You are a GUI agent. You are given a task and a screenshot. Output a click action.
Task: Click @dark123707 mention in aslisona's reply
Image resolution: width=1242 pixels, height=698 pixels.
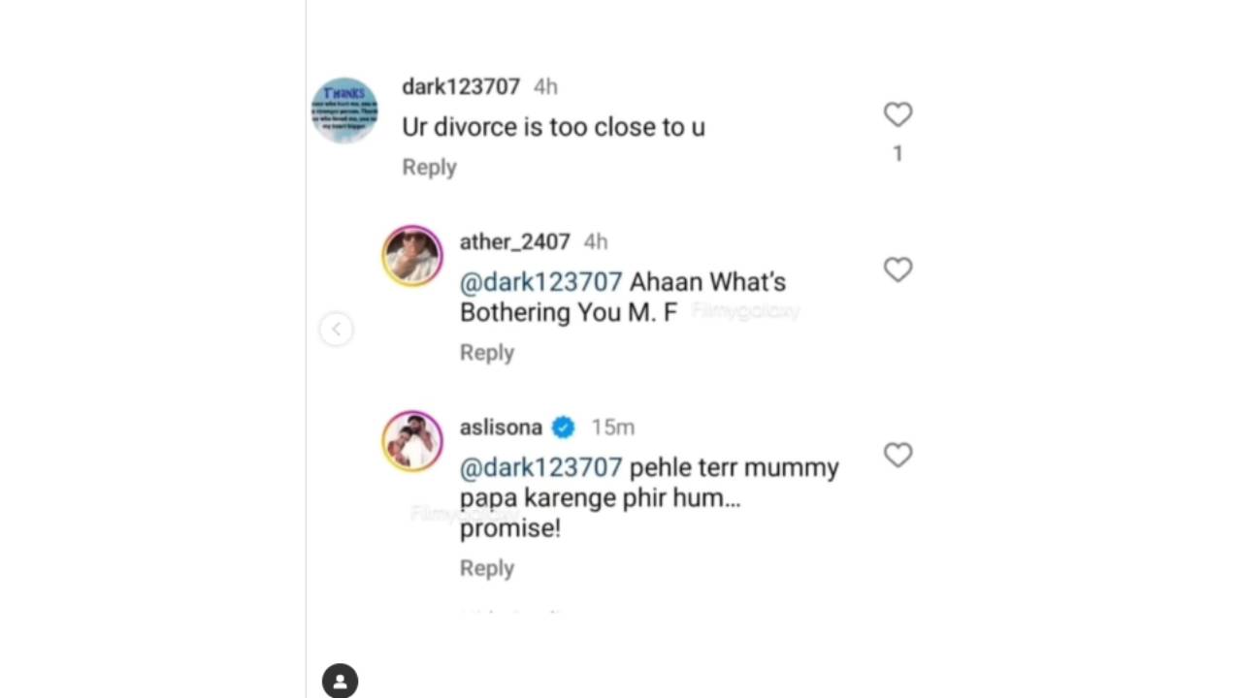[x=540, y=467]
